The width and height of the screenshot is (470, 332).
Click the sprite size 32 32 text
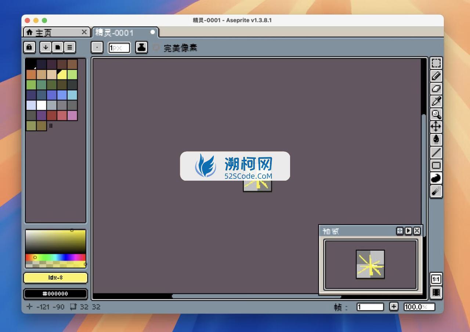coord(90,307)
